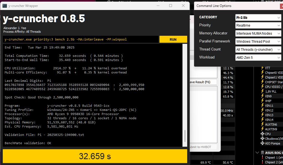Viewport: 283px width, 165px height.
Task: Click the y-cruncher Wrapper title bar icon
Action: click(x=5, y=6)
